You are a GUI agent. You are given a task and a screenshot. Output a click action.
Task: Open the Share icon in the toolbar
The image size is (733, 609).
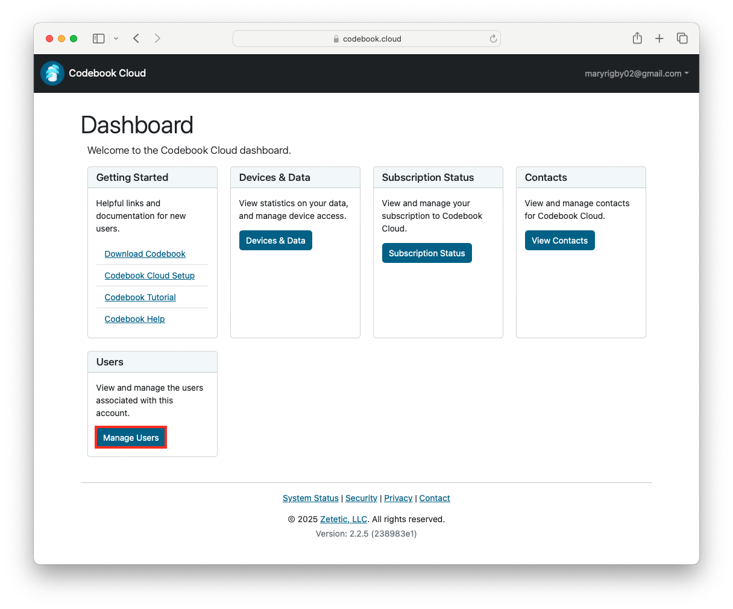coord(637,38)
